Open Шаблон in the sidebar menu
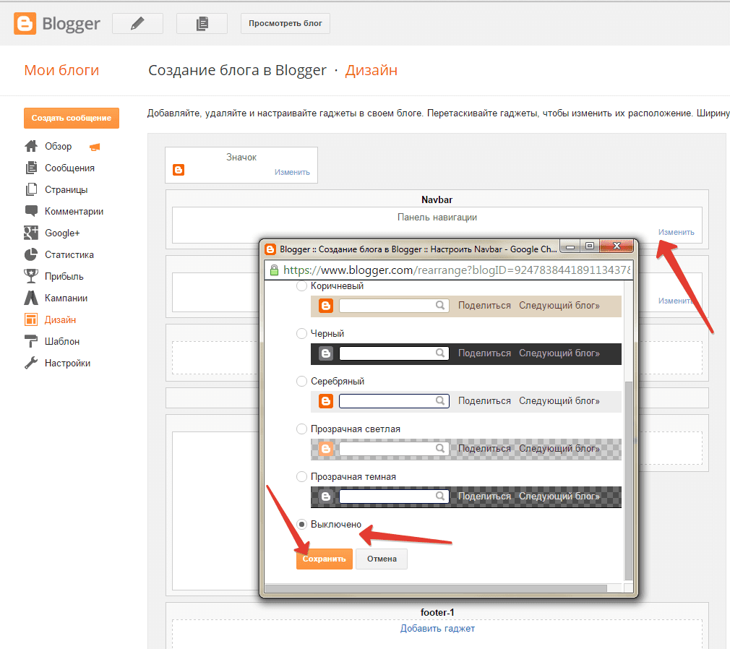Image resolution: width=730 pixels, height=649 pixels. pos(62,341)
